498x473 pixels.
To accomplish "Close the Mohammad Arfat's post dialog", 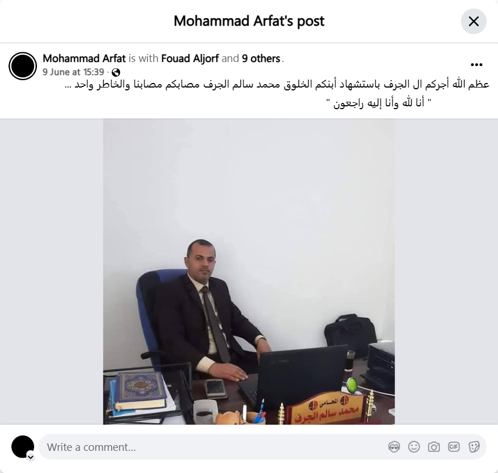I will (x=474, y=21).
